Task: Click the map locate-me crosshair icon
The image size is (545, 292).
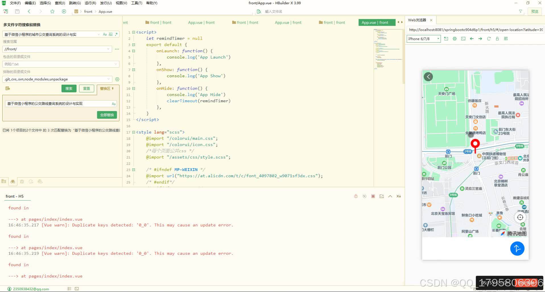Action: 520,217
